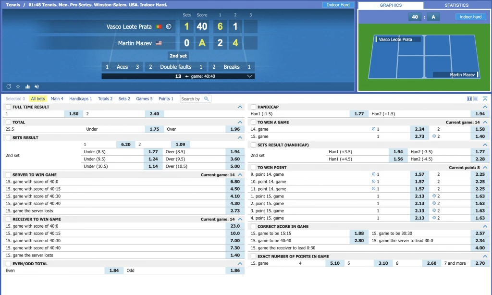The image size is (492, 295).
Task: Switch to two-column markets layout icon
Action: tap(469, 98)
